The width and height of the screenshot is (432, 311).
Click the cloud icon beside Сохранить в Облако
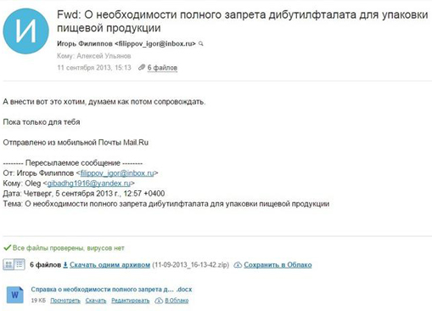click(238, 265)
